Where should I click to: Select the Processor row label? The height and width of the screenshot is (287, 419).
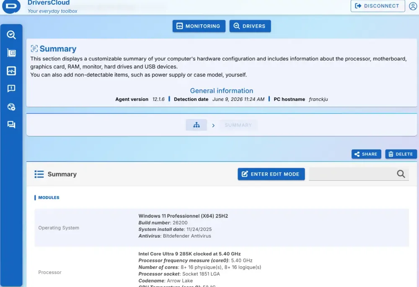coord(50,272)
